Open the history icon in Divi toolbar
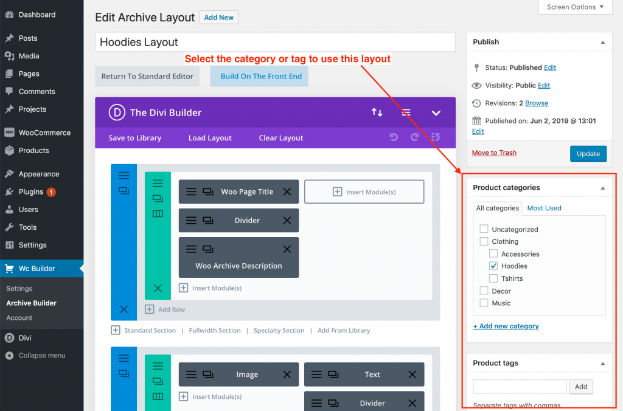Image resolution: width=623 pixels, height=411 pixels. [436, 137]
